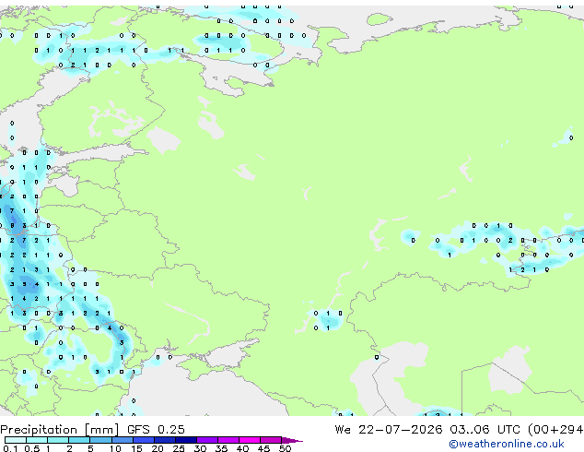Click the legend value '35'
The image size is (584, 452).
coord(221,448)
